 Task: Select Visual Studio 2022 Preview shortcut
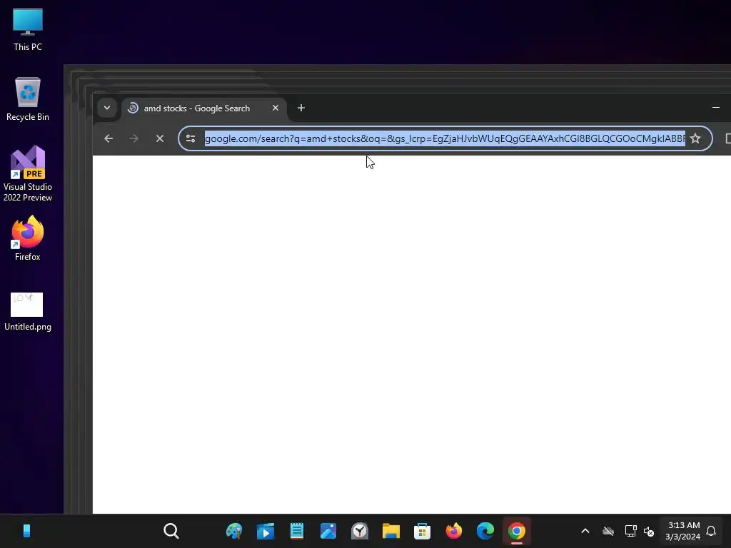28,174
